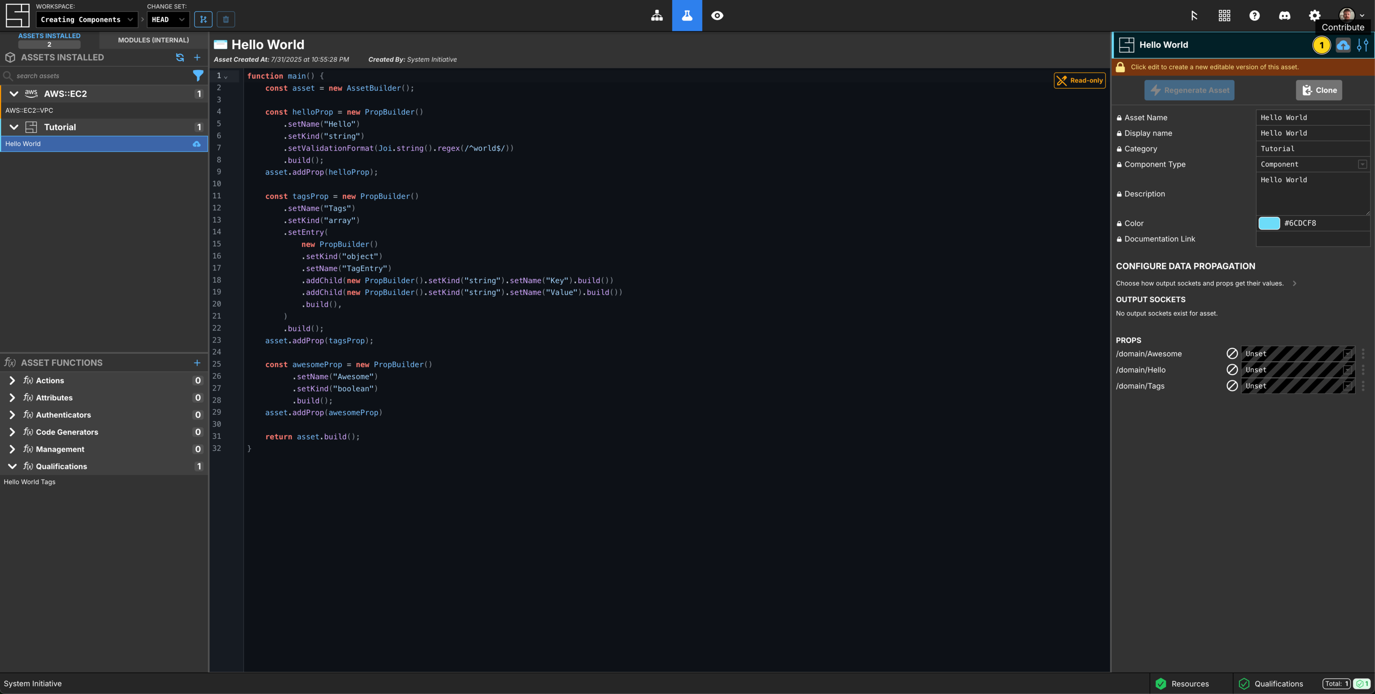Open the /domain/Awesome value dropdown
Image resolution: width=1375 pixels, height=694 pixels.
pos(1298,354)
